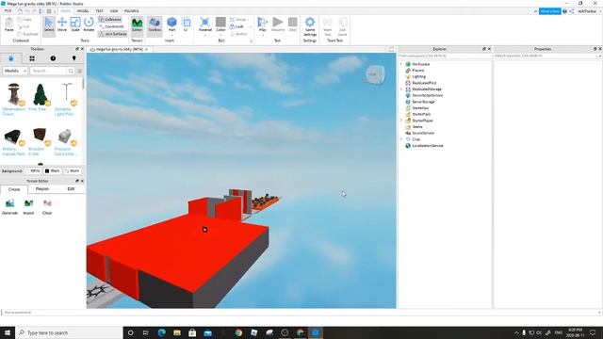This screenshot has width=603, height=339.
Task: Select the Lighting service in Explorer
Action: 418,76
